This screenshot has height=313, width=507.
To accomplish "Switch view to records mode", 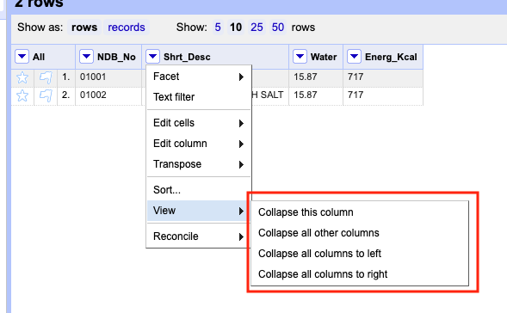I will point(127,28).
